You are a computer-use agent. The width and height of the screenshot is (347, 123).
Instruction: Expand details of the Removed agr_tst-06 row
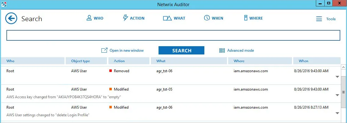coord(337,77)
